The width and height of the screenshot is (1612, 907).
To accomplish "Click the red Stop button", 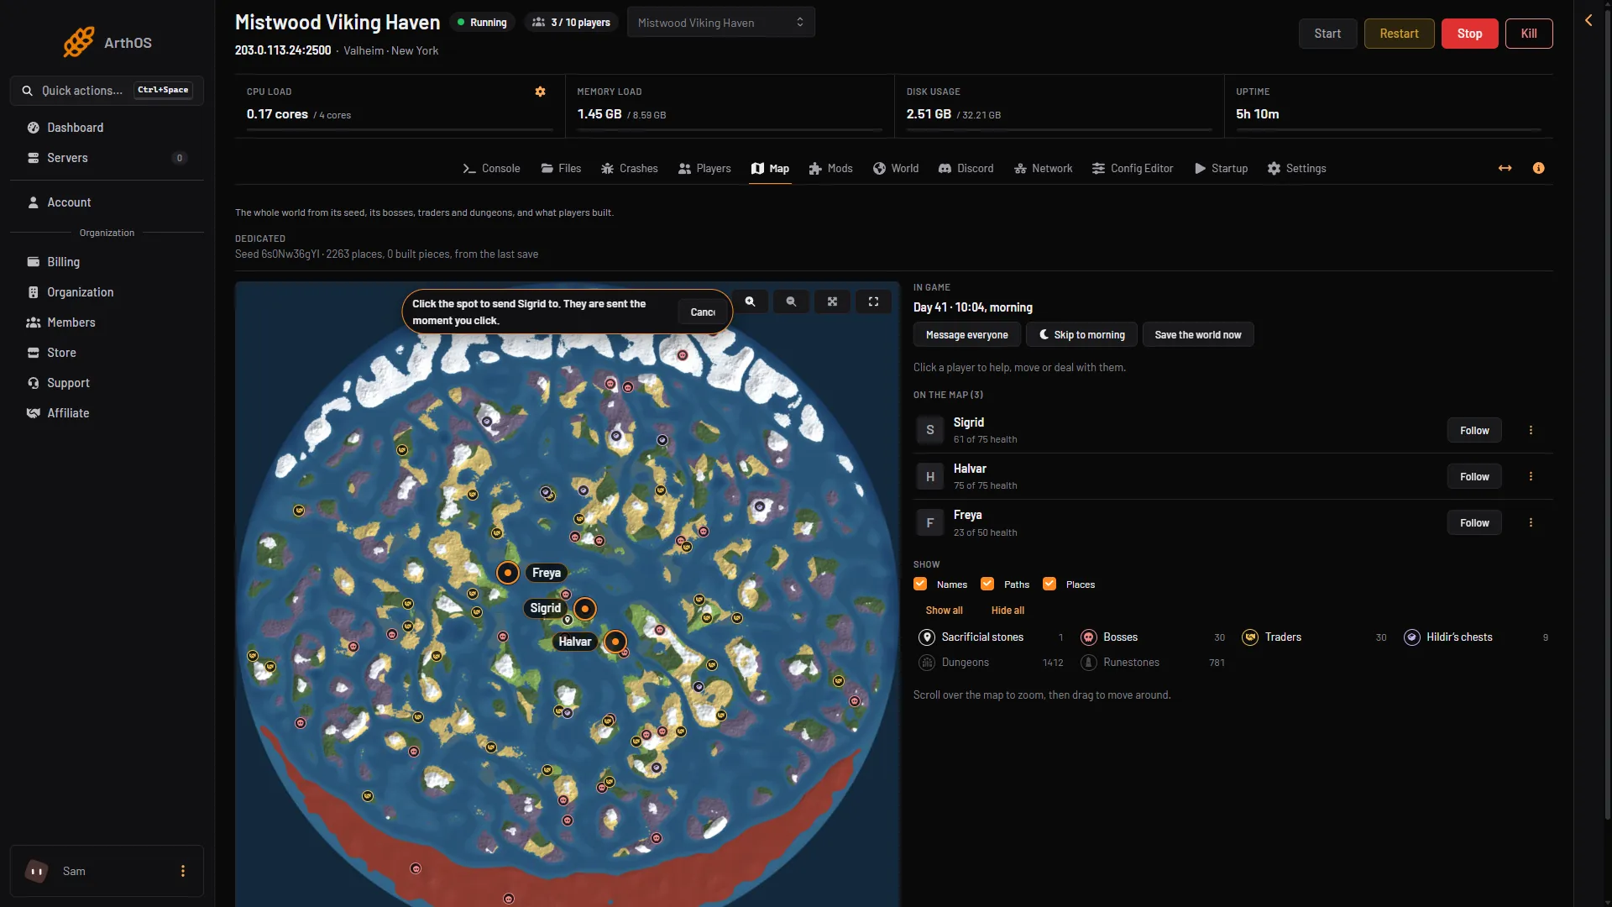I will 1469,34.
